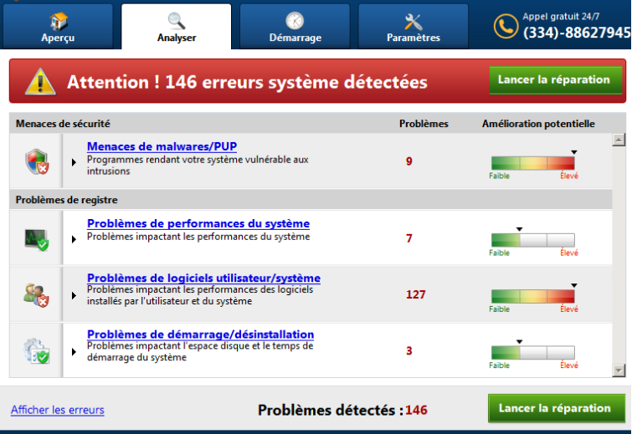Switch to the Aperçu tab
The width and height of the screenshot is (632, 434).
pos(57,27)
